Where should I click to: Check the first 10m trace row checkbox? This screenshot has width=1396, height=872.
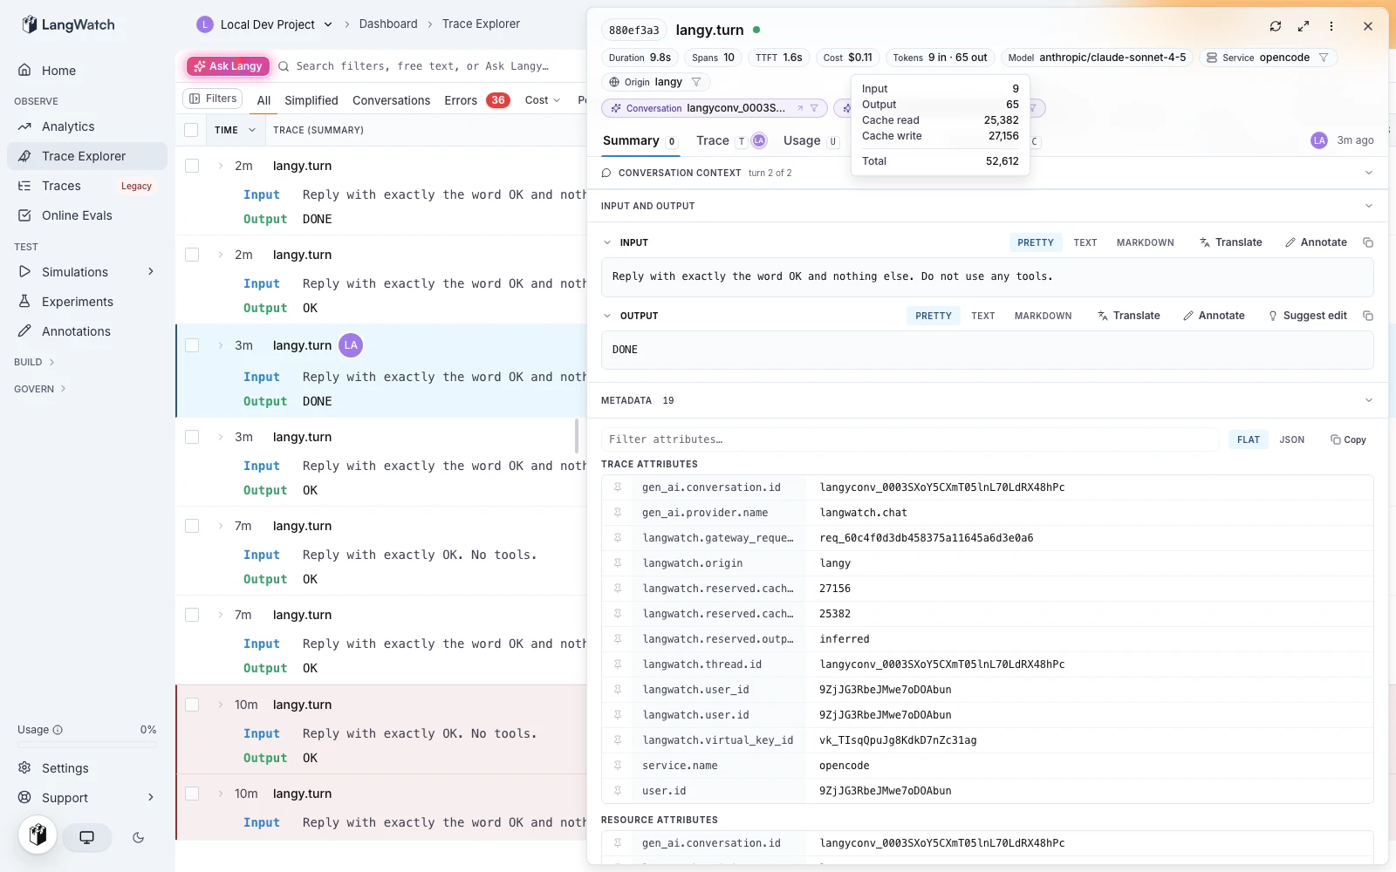click(x=192, y=705)
